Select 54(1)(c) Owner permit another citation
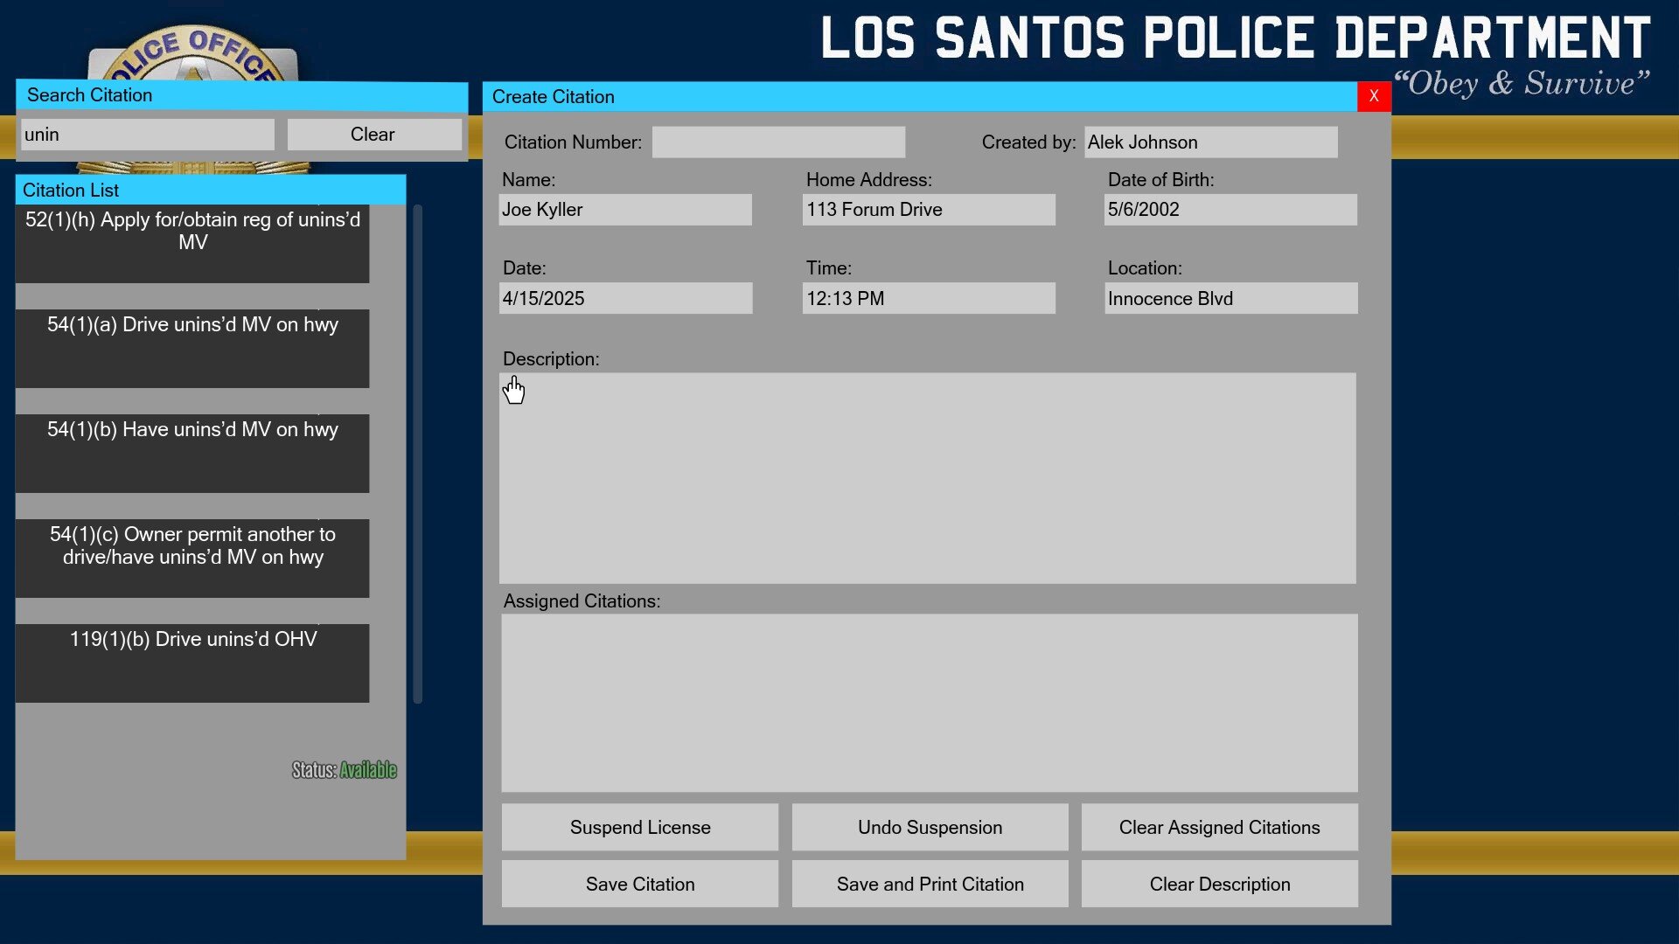Image resolution: width=1679 pixels, height=944 pixels. [192, 558]
